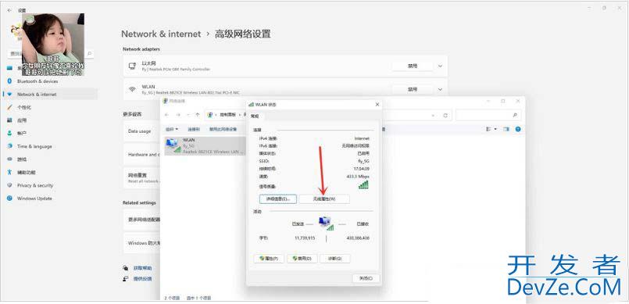
Task: Click the Windows Update circular icon
Action: (9, 198)
